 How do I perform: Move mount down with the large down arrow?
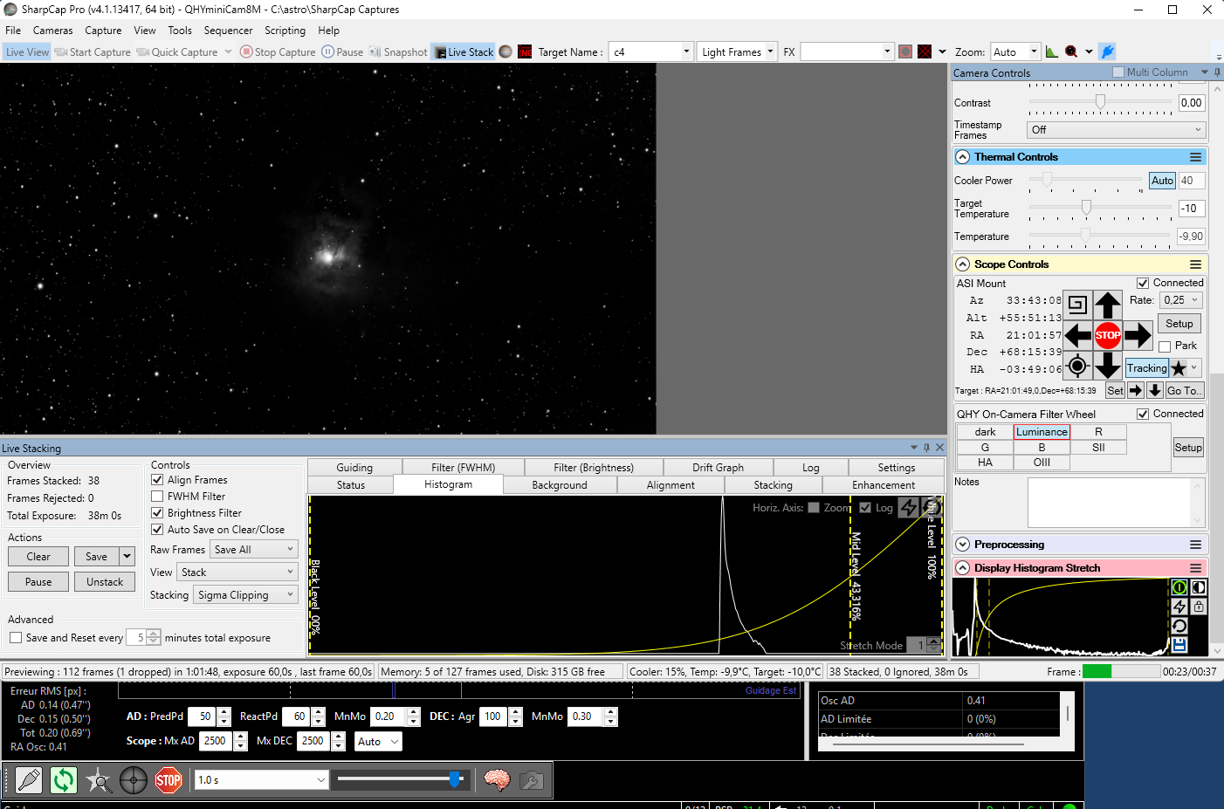pyautogui.click(x=1108, y=365)
